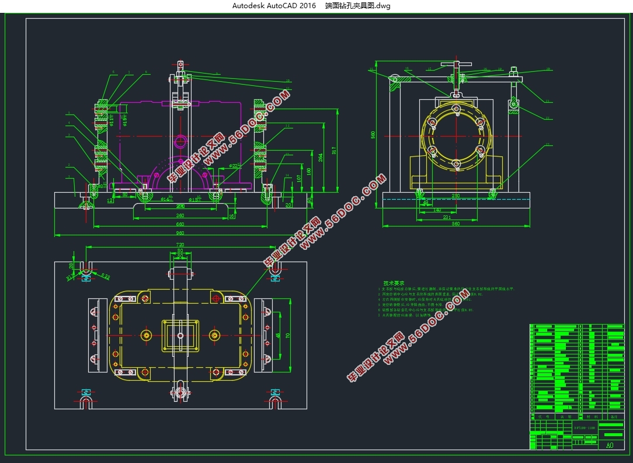Click the 端面钻孔夹具图.dwg file title
Viewport: 633px width, 463px height.
[x=357, y=6]
